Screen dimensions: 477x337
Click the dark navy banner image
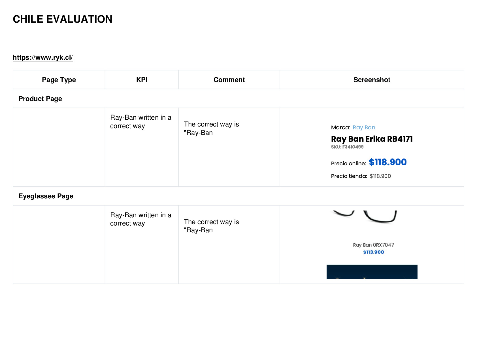point(372,272)
